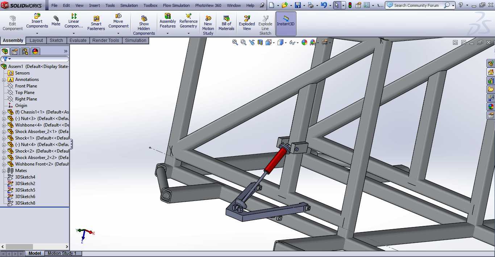
Task: Open the Insert menu
Action: pos(95,5)
